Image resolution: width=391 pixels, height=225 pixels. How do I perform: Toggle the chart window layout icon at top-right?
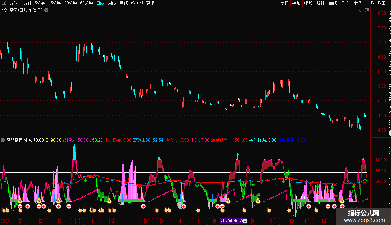pos(367,10)
